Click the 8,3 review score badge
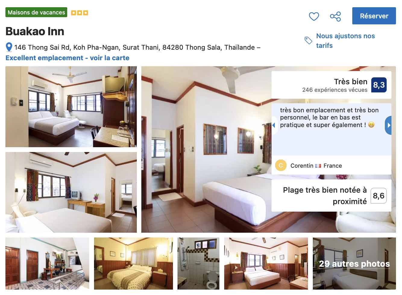 click(x=379, y=85)
